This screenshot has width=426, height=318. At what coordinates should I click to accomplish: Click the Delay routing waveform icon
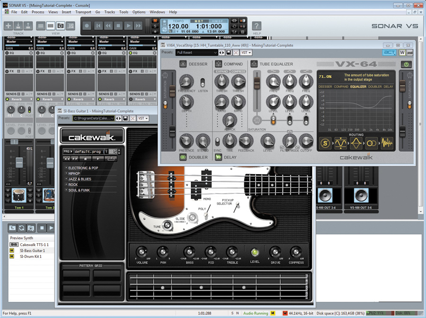tap(387, 142)
